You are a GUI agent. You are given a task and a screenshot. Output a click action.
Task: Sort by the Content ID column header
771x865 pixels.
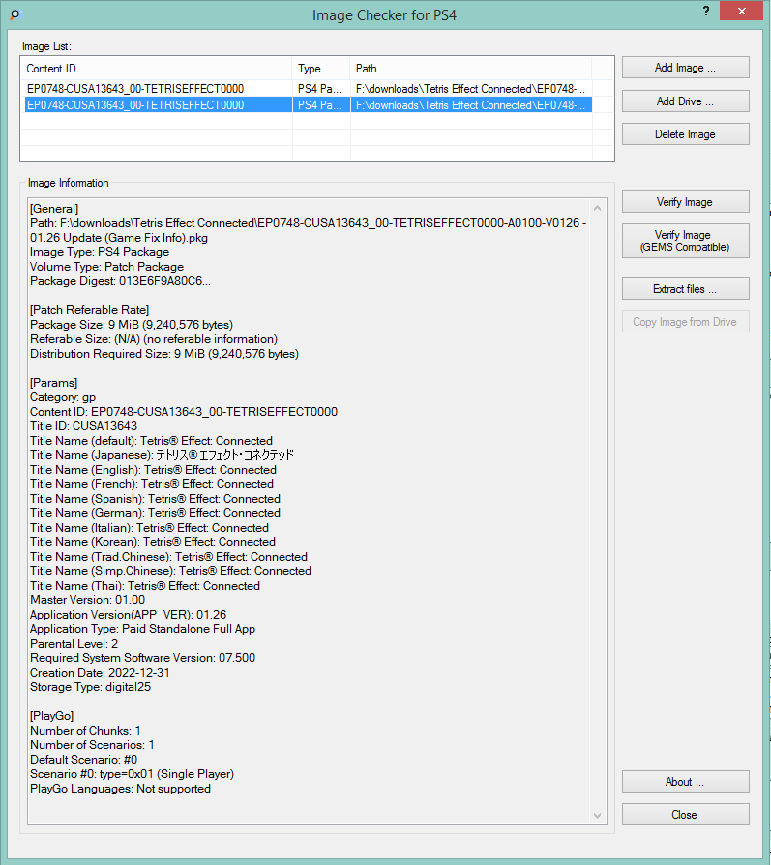[x=157, y=69]
